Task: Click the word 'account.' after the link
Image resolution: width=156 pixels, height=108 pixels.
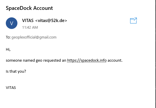Action: (115, 60)
